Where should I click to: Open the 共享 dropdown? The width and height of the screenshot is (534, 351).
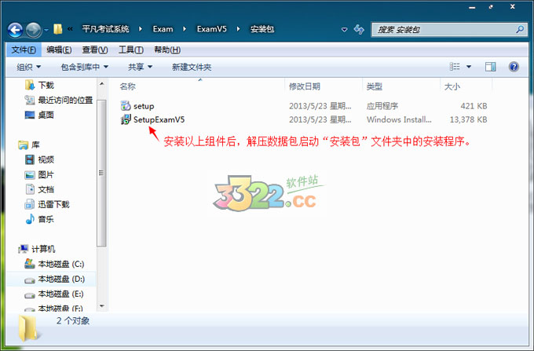point(140,67)
